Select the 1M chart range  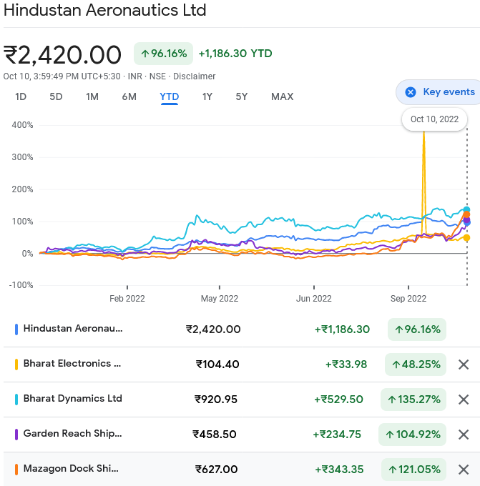pos(92,96)
